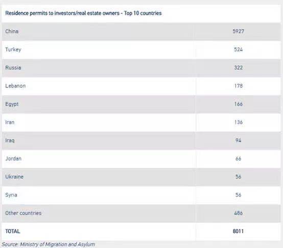Select the Lebanon row label
Viewport: 283px width, 248px height.
[15, 86]
